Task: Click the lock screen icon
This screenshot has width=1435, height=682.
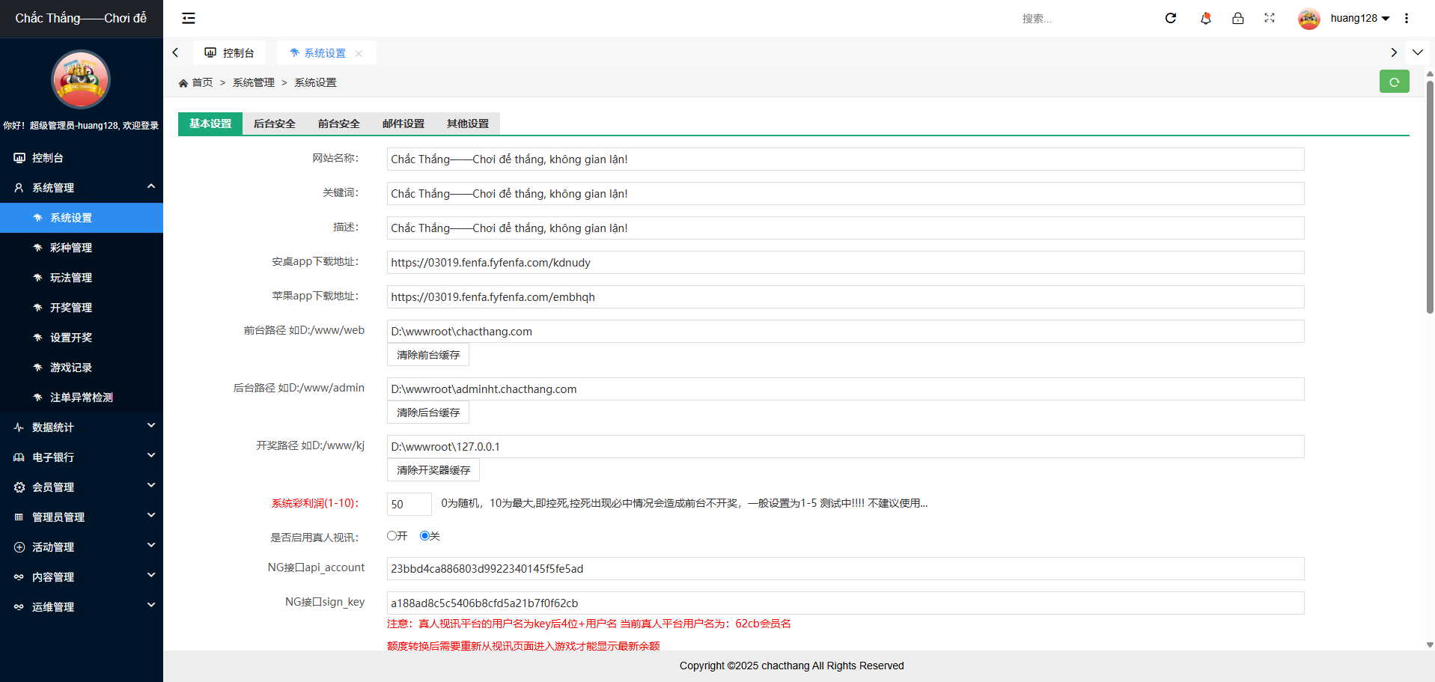Action: coord(1238,18)
